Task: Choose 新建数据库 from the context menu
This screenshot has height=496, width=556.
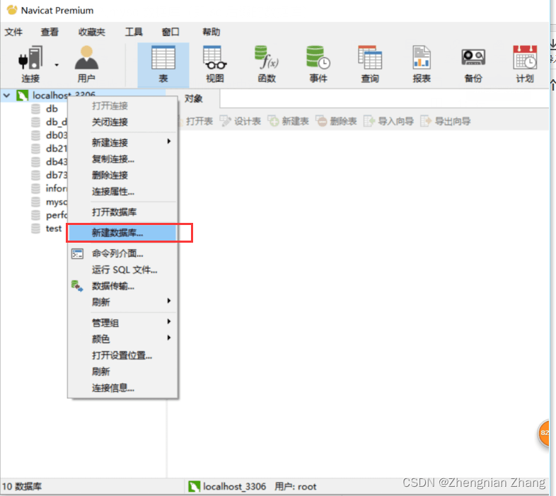Action: tap(117, 232)
